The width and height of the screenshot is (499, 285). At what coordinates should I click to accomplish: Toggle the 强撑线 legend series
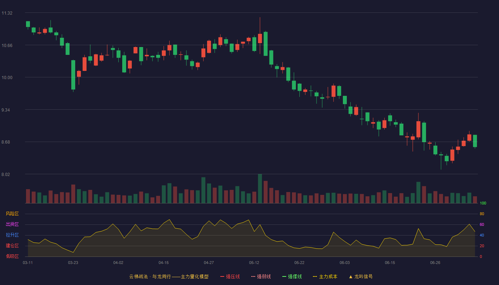click(292, 276)
